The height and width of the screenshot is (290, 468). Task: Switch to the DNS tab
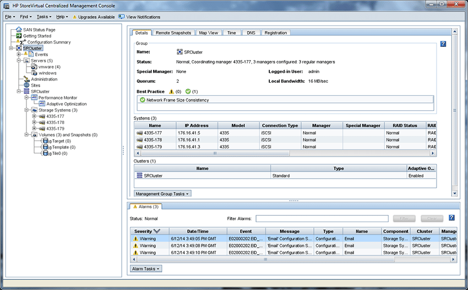(251, 33)
